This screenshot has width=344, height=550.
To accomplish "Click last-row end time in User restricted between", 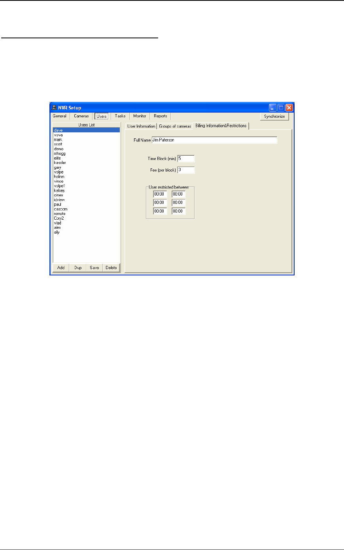I will point(178,211).
